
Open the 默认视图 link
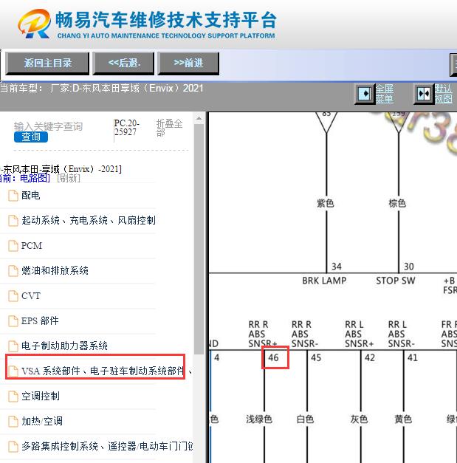[x=444, y=93]
